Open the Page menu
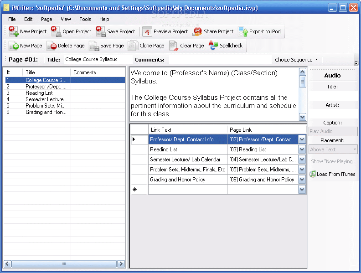 tap(46, 19)
